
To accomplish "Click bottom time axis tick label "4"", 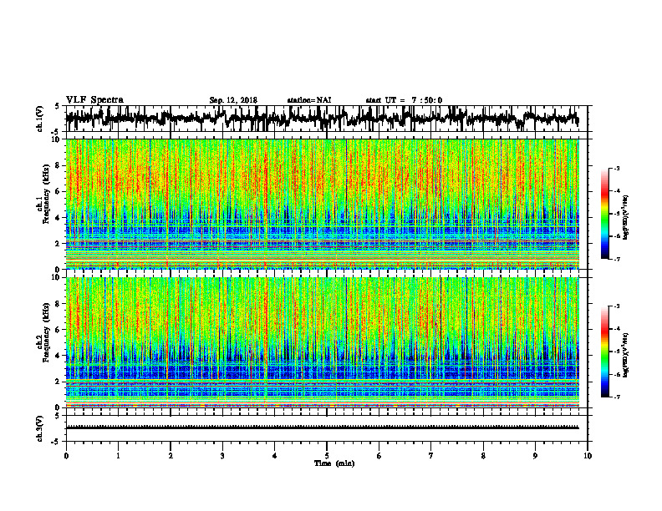I will pyautogui.click(x=275, y=456).
